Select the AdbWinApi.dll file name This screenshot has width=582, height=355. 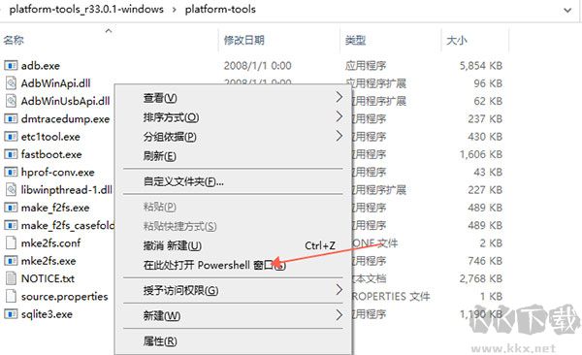(x=55, y=83)
